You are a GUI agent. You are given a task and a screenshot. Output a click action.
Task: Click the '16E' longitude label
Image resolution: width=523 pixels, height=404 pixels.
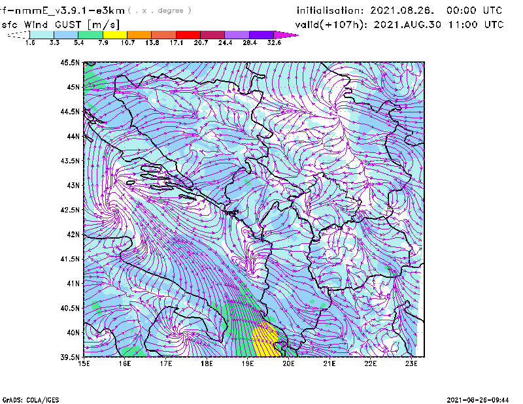click(125, 363)
